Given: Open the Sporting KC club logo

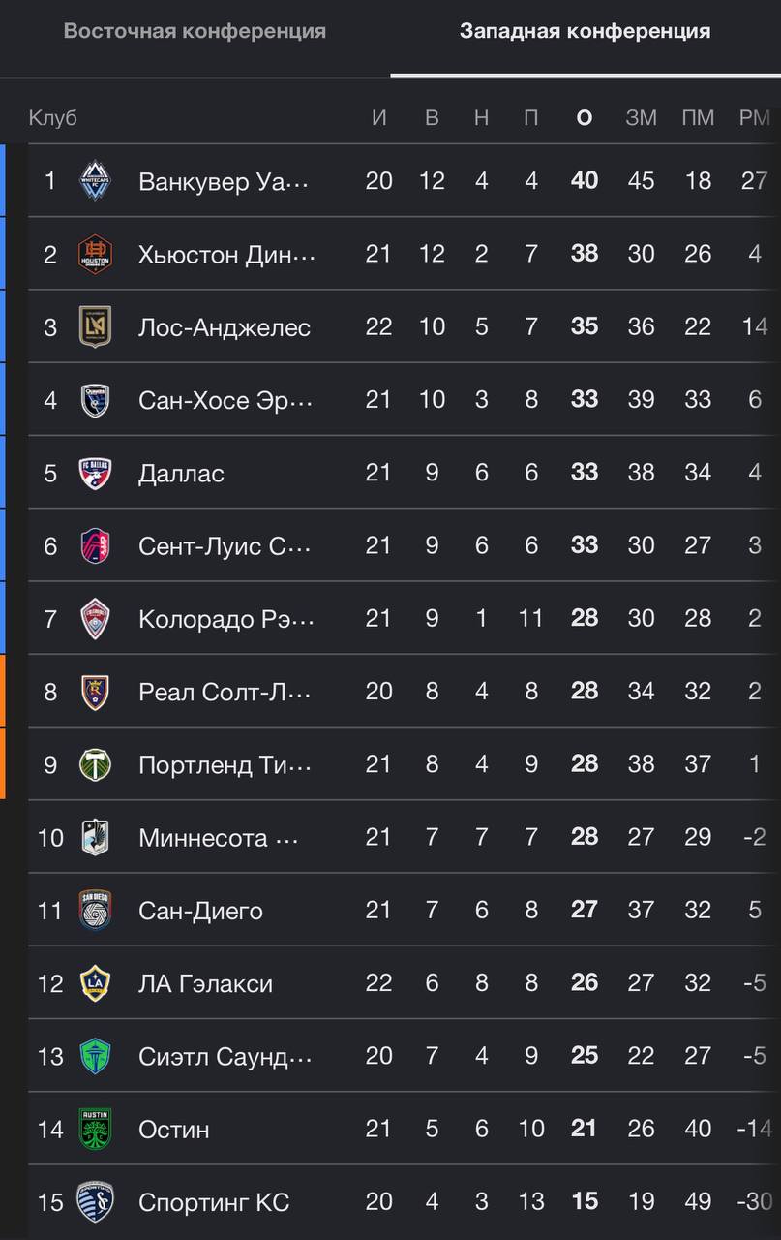Looking at the screenshot, I should (95, 1202).
